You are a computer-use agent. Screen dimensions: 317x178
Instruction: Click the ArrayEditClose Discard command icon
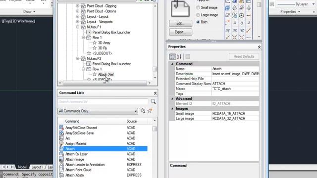[61, 128]
